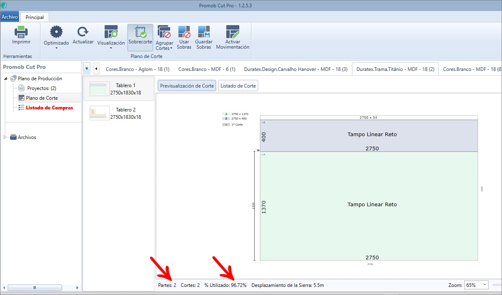Open the Optimizado dropdown arrow
Image resolution: width=502 pixels, height=295 pixels.
[56, 48]
